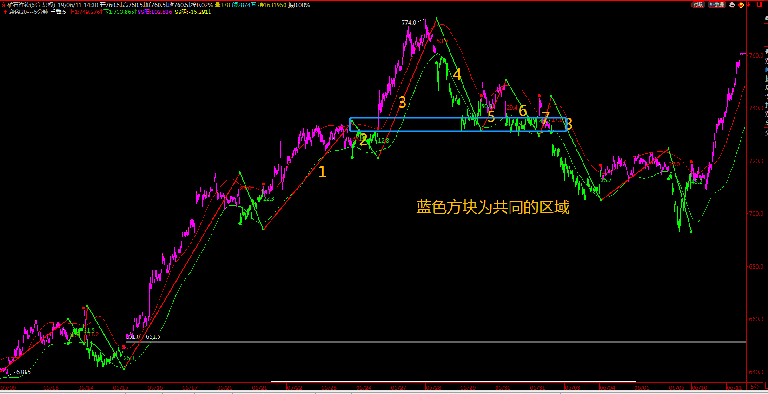
Task: Click the 时段 time-period button
Action: (x=698, y=5)
